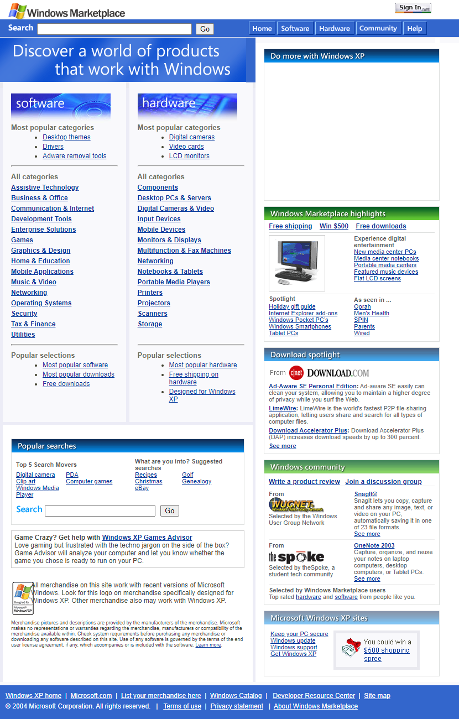Click theSpoke logo
Screen dimensions: 459x719
pyautogui.click(x=296, y=557)
